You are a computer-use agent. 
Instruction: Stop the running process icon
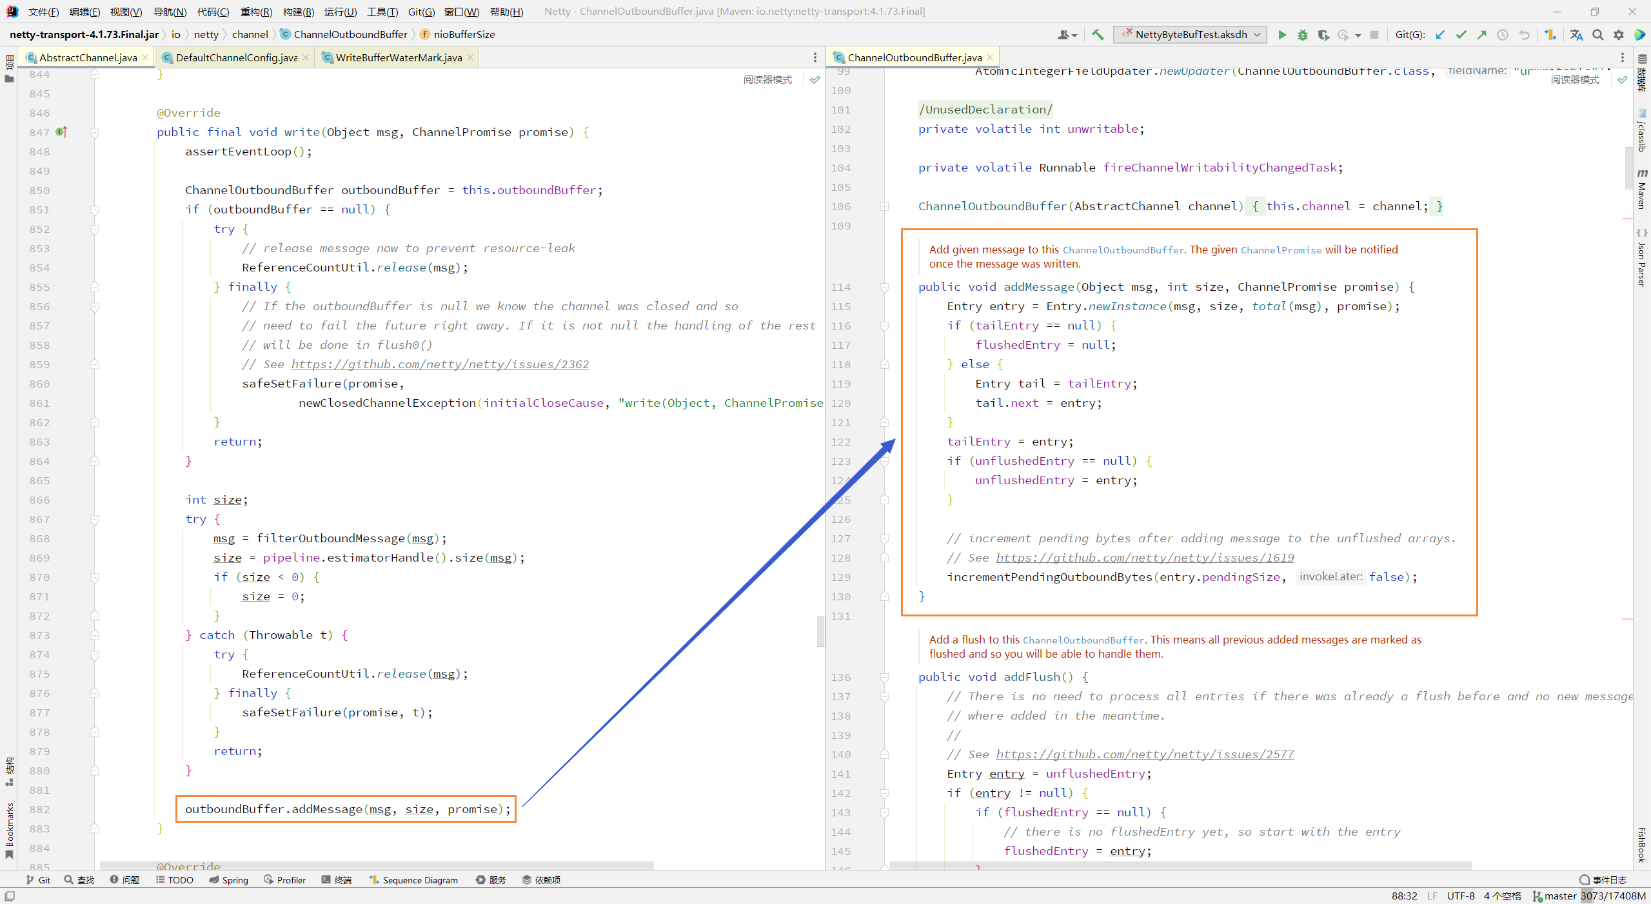1374,35
